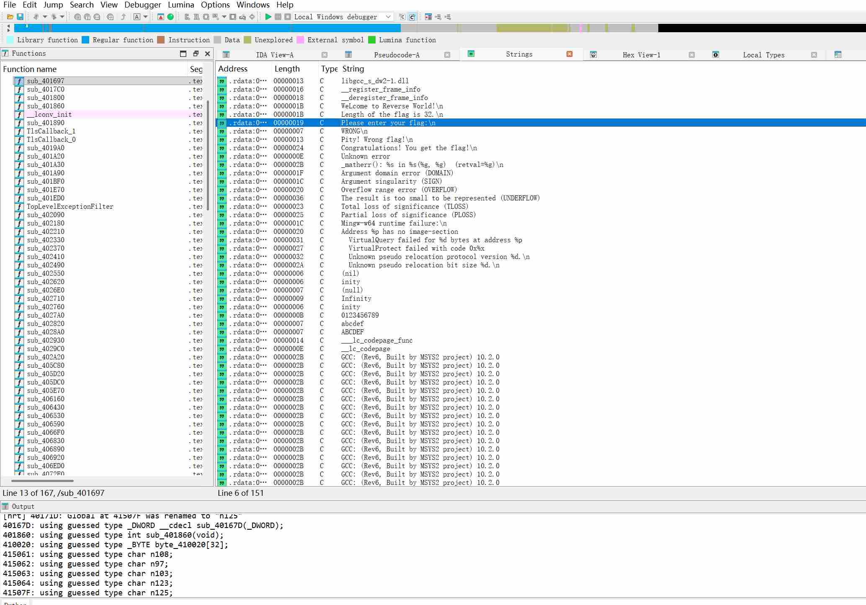The width and height of the screenshot is (866, 605).
Task: Click the Lumina function green color swatch
Action: [x=372, y=40]
